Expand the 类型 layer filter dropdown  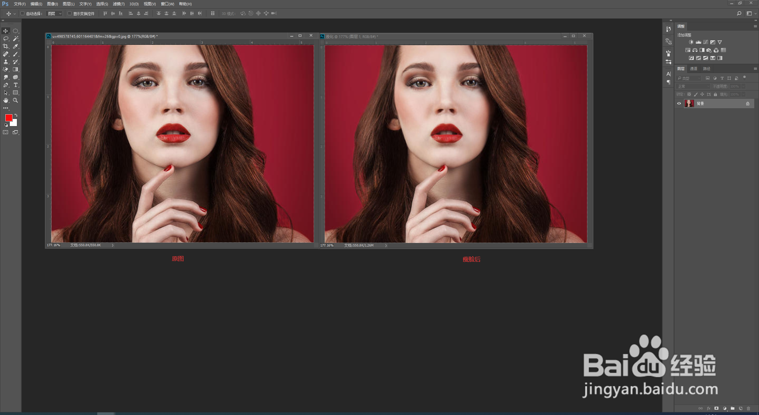coord(688,78)
